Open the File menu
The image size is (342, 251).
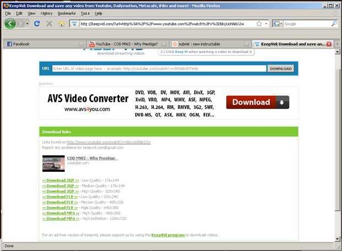point(8,13)
